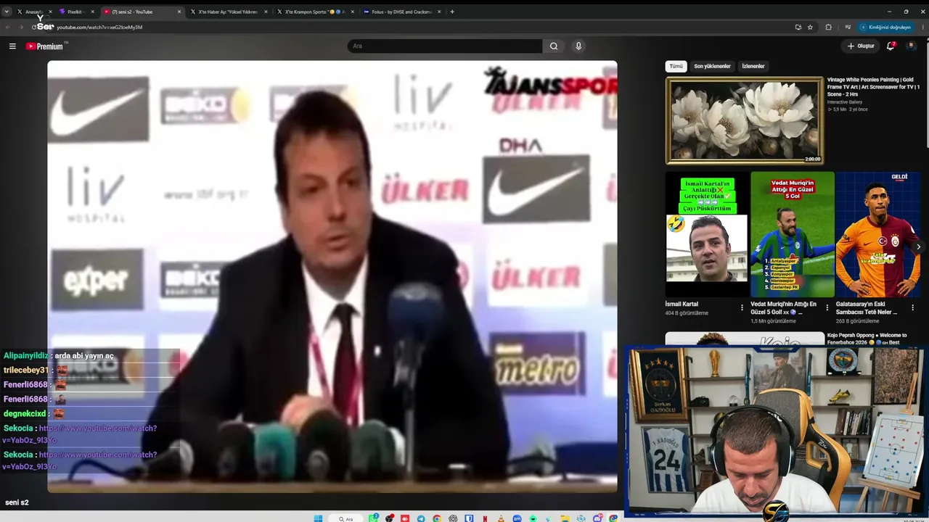This screenshot has height=522, width=929.
Task: Click the address bar URL
Action: click(x=99, y=27)
